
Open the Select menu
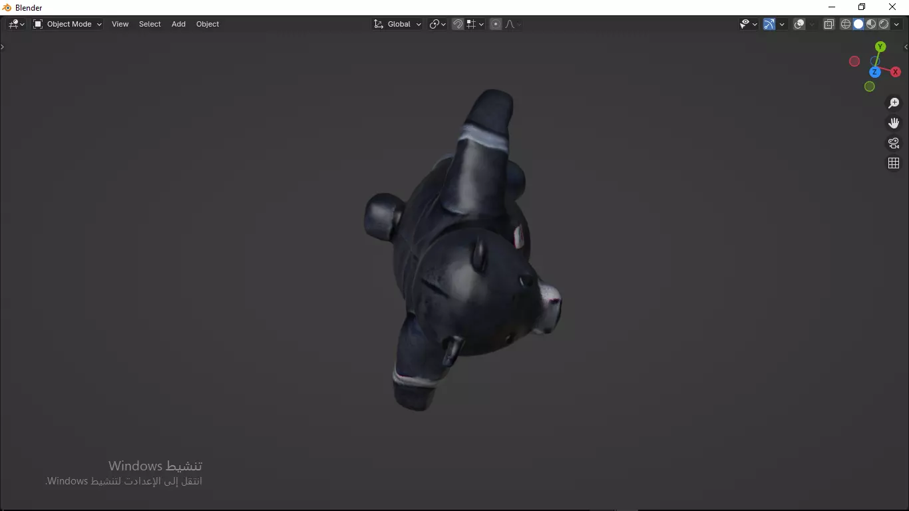coord(150,24)
